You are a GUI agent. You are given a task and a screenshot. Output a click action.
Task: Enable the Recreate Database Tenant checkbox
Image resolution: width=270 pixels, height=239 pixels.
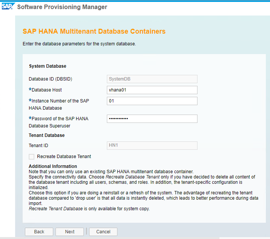[x=31, y=157]
